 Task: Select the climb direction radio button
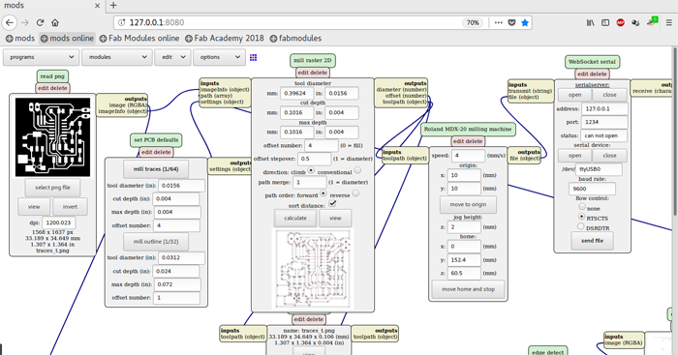point(311,170)
